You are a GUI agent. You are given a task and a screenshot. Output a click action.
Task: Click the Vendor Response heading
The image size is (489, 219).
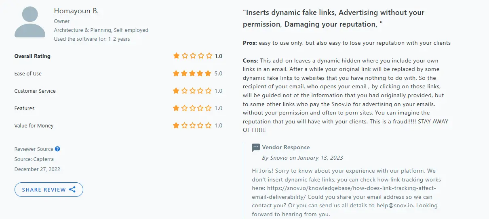[x=286, y=148]
